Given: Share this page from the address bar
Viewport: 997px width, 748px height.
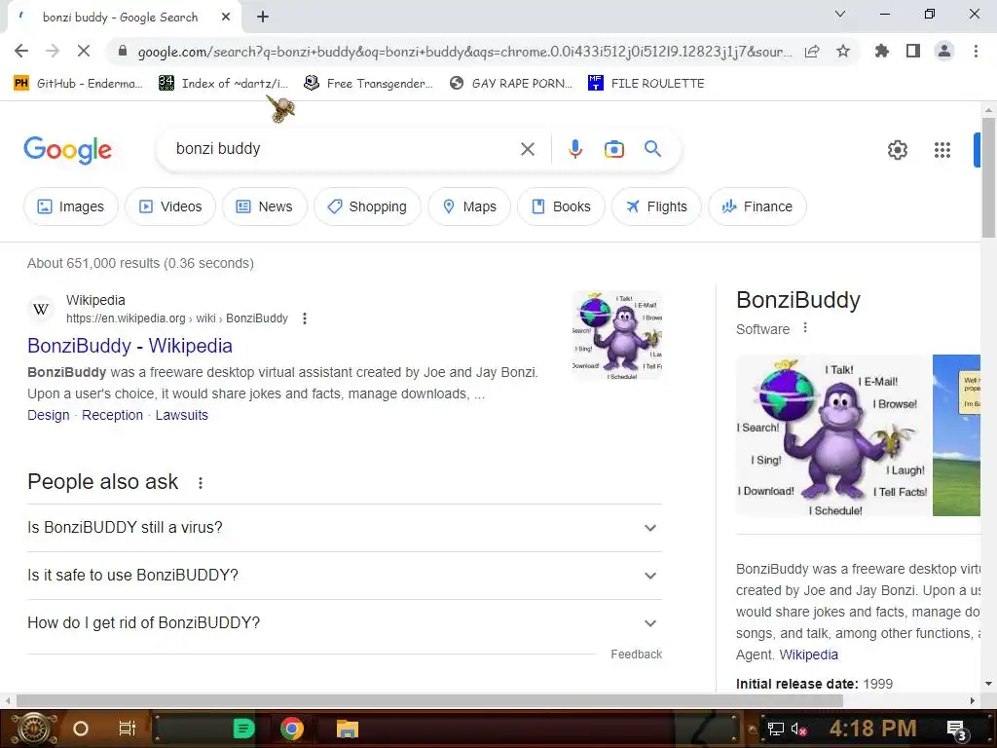Looking at the screenshot, I should 812,52.
